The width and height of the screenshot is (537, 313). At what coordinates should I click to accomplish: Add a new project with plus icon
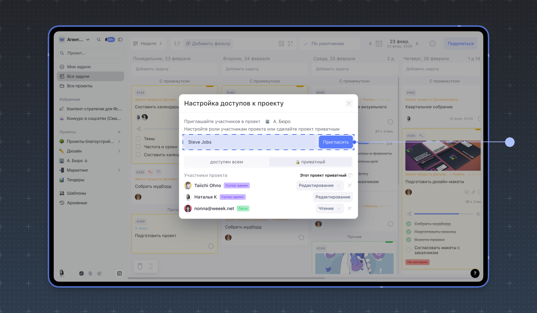(119, 132)
